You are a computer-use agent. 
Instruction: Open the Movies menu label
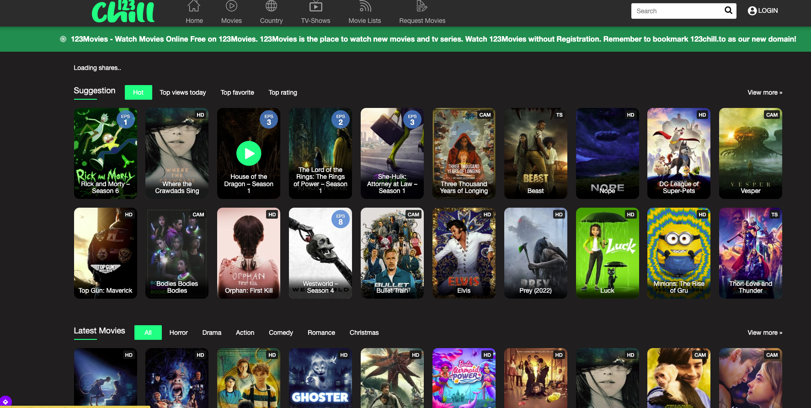(x=231, y=21)
